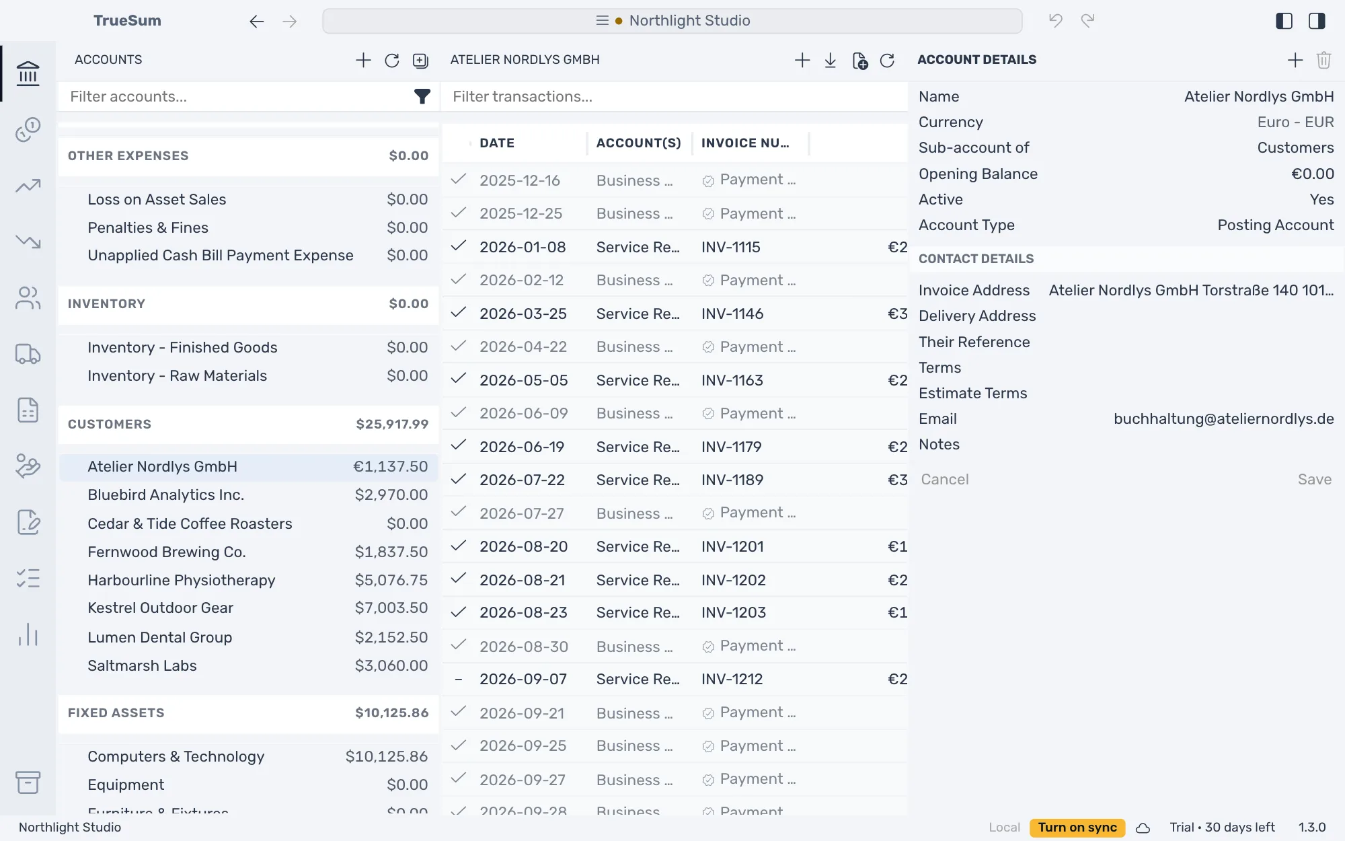Select the Bluebird Analytics Inc. account
The height and width of the screenshot is (841, 1345).
(249, 495)
